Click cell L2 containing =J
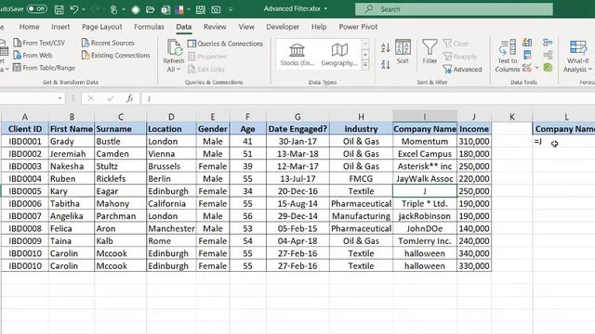 click(564, 142)
